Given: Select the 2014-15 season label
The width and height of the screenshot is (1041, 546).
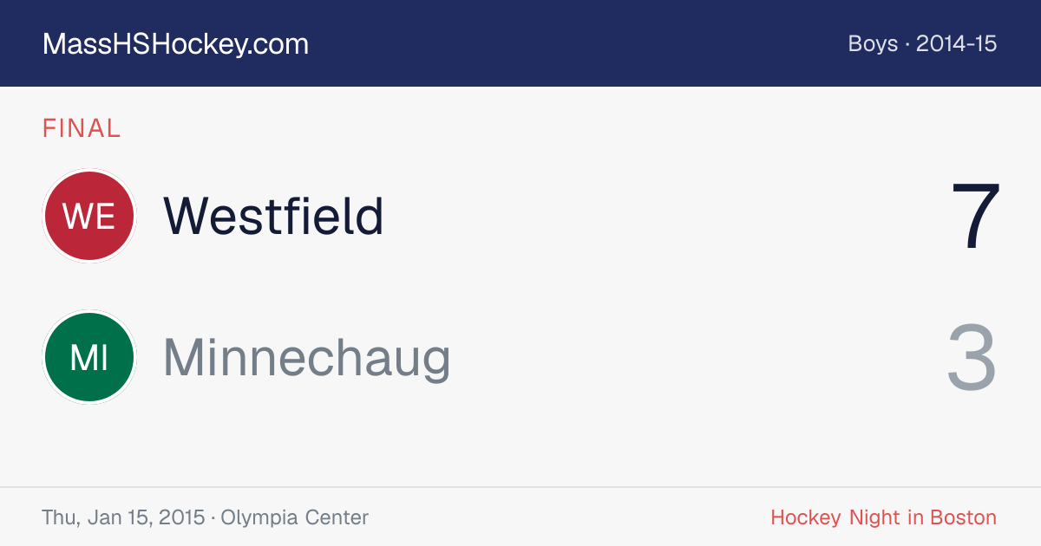Looking at the screenshot, I should (x=956, y=44).
